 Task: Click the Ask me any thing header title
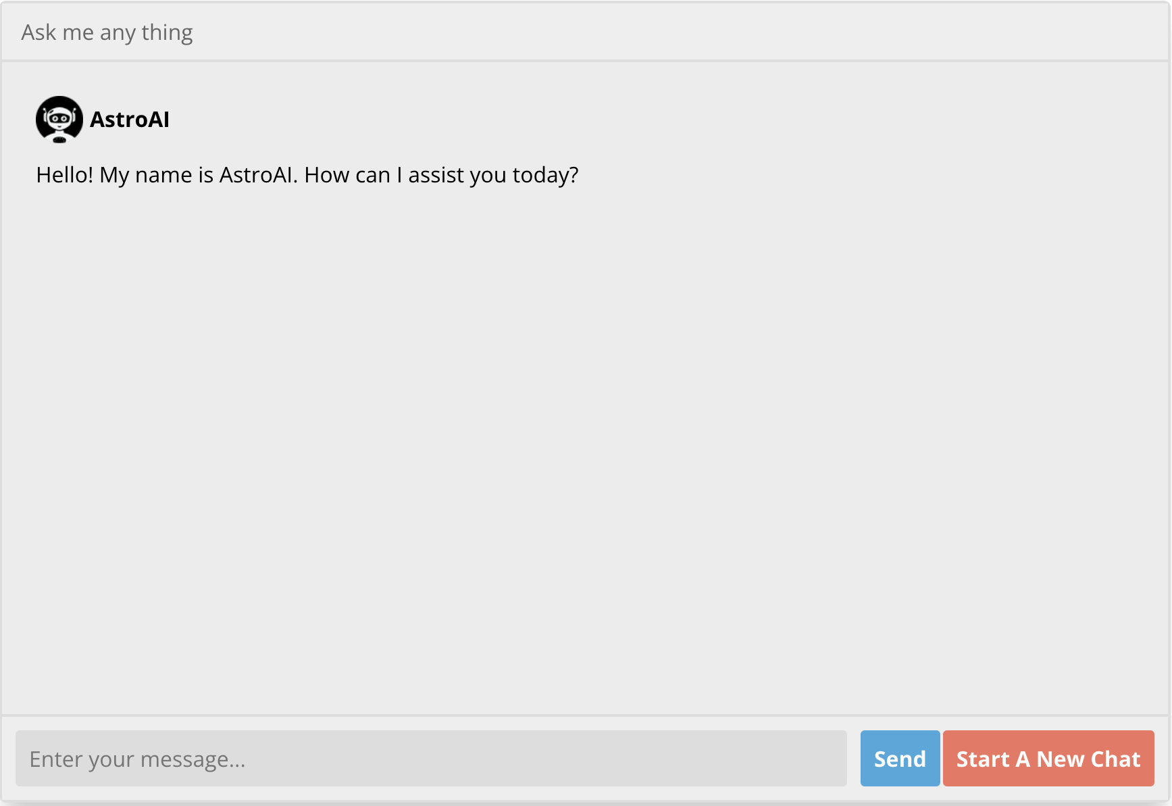point(107,32)
